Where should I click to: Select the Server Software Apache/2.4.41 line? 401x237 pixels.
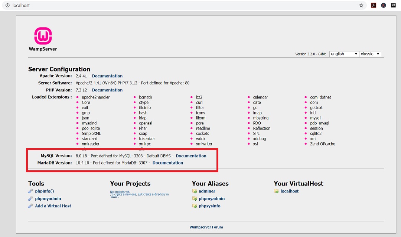pos(133,83)
